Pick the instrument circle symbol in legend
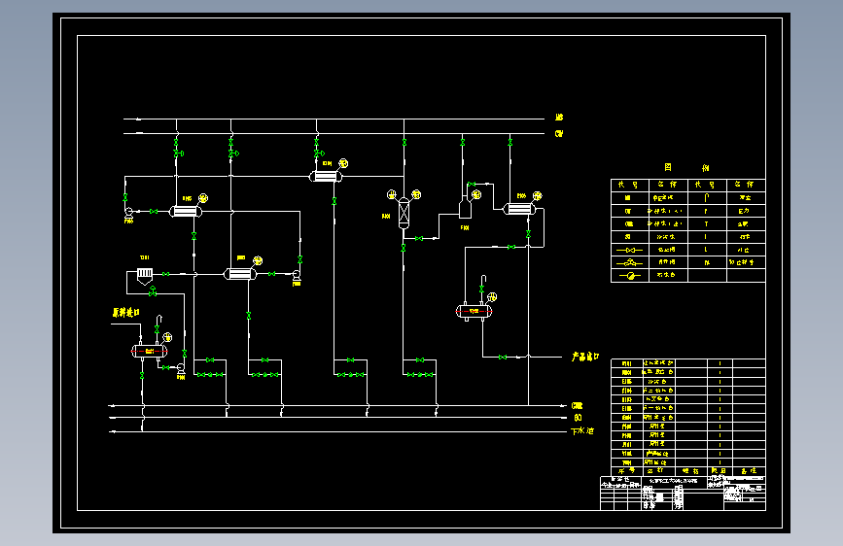 click(x=630, y=276)
